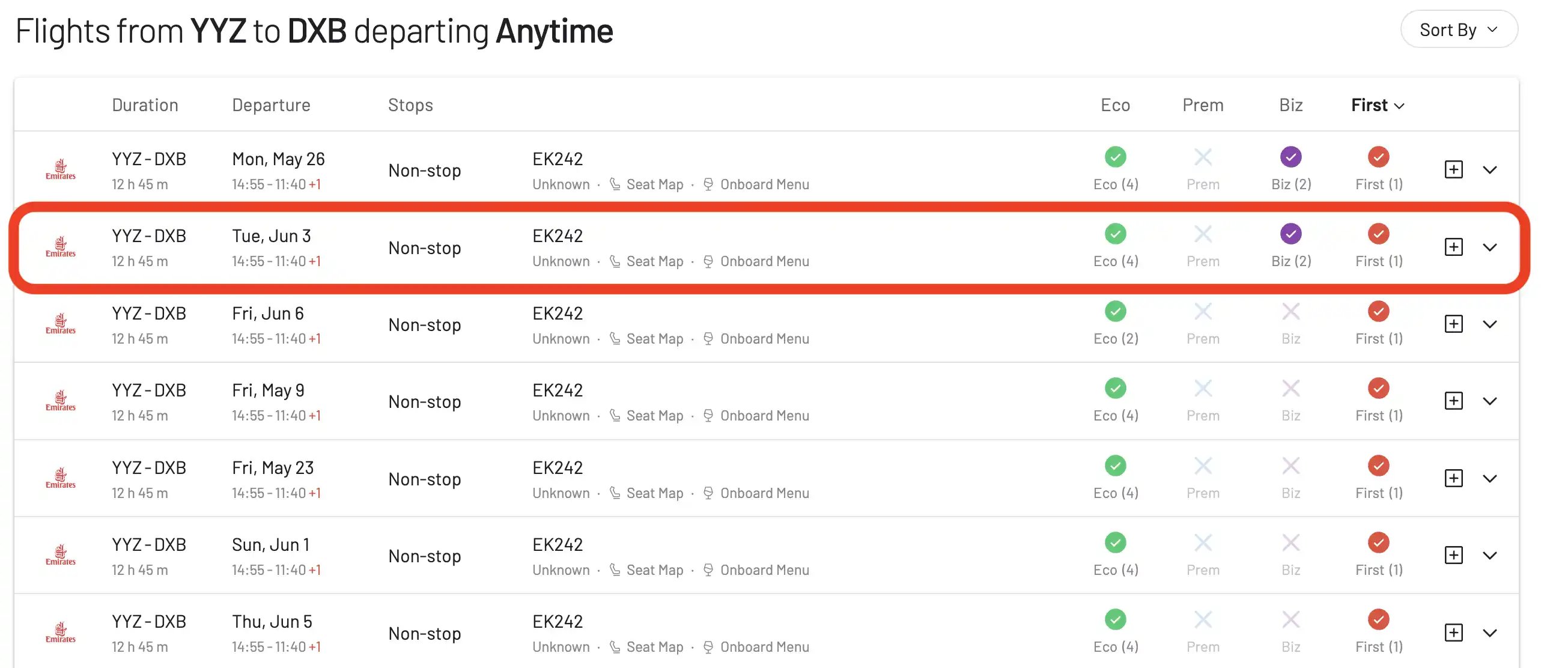Click the plus icon on Sun, Jun 1 flight
Screen dimensions: 1544x668
(x=1453, y=555)
